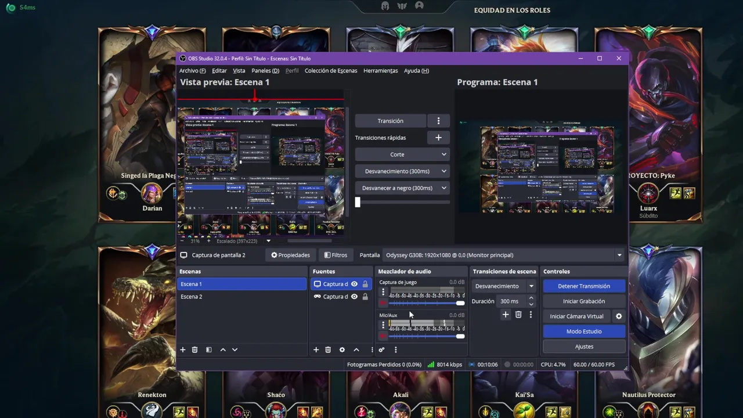Add a new source in Fuentes panel
Screen dimensions: 743x418
coord(316,349)
